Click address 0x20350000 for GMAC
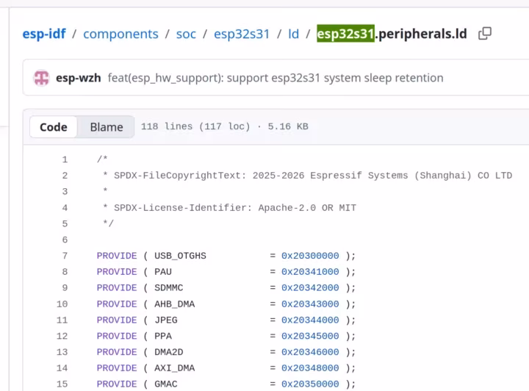Screen dimensions: 529x391 click(x=310, y=384)
